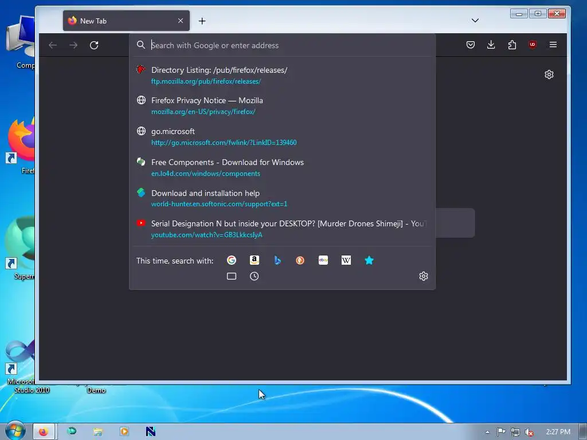Search this time with Google icon
The height and width of the screenshot is (440, 587).
point(232,260)
